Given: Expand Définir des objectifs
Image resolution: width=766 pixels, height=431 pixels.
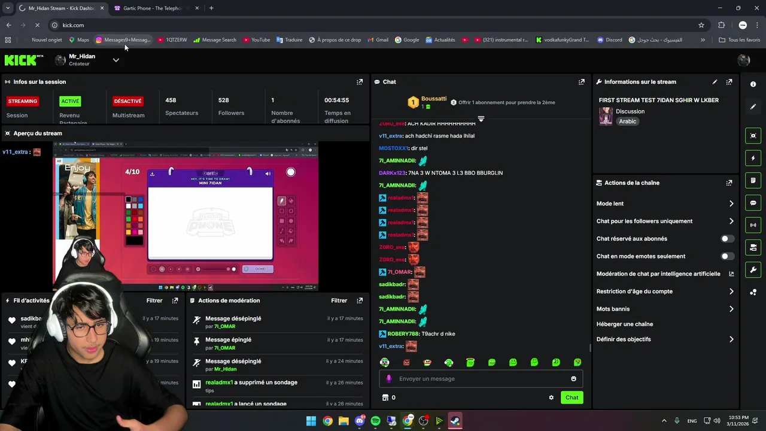Looking at the screenshot, I should (731, 339).
